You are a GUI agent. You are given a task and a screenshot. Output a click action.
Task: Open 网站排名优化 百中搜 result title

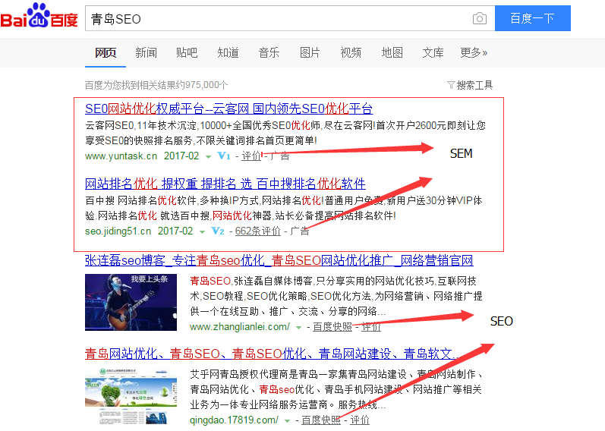coord(225,184)
